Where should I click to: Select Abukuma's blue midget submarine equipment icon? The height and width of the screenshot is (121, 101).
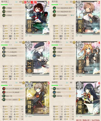[54, 56]
